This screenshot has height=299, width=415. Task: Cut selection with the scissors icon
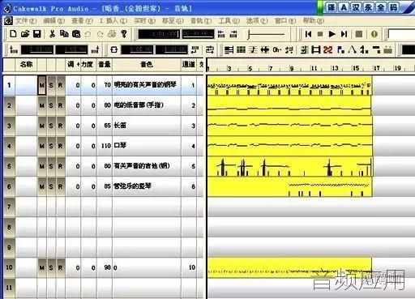coord(52,34)
